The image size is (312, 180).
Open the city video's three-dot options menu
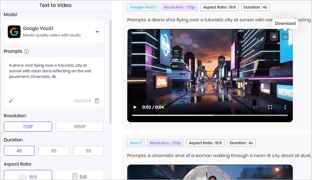coord(285,107)
